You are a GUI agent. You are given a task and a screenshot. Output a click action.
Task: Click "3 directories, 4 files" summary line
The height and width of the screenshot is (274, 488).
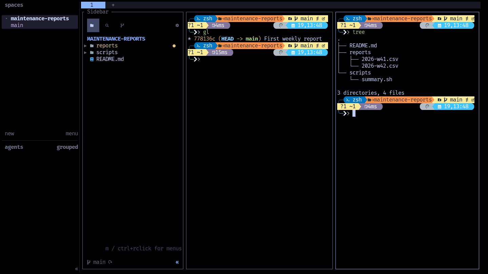371,93
